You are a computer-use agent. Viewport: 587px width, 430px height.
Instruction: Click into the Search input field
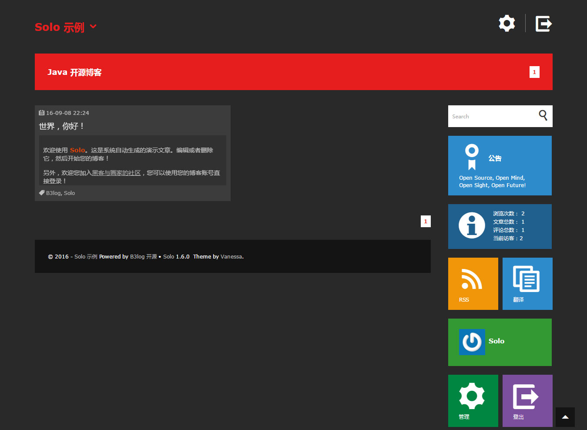493,116
